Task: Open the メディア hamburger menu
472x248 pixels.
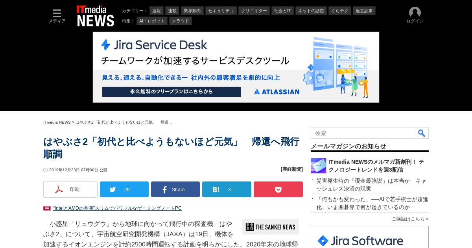Action: point(57,16)
